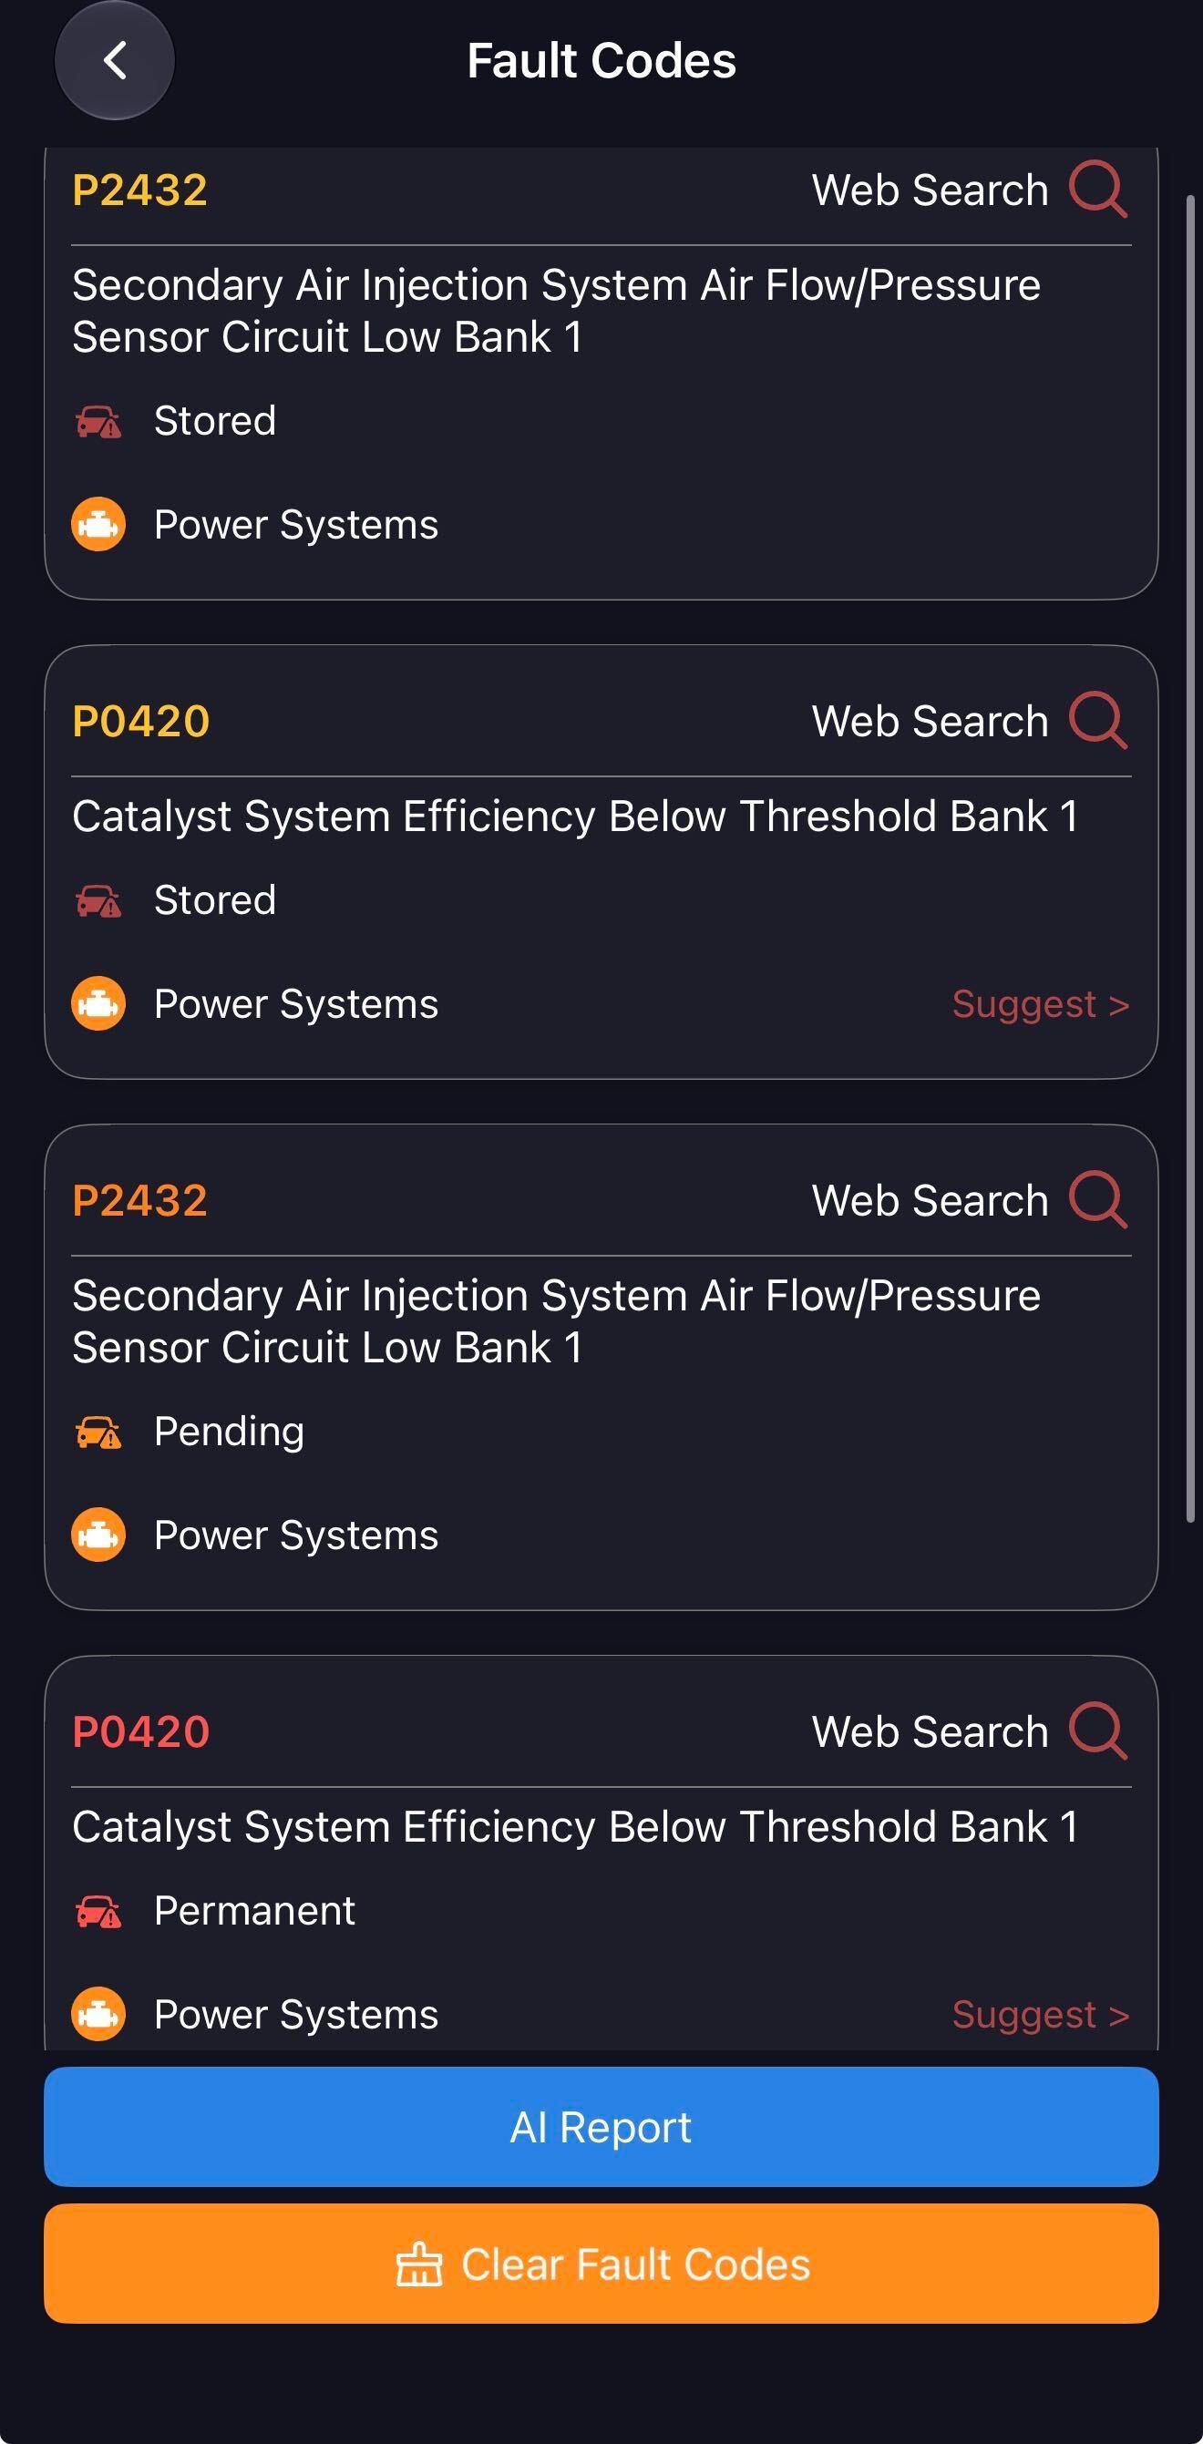The width and height of the screenshot is (1203, 2444).
Task: Tap Web Search on the top P2432 card
Action: coord(930,190)
